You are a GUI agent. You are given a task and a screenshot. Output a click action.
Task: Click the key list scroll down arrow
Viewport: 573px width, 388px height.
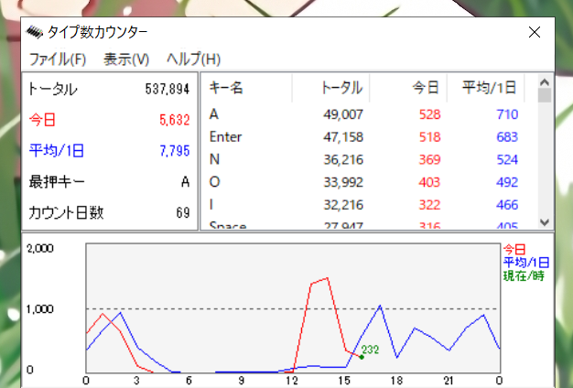[545, 221]
